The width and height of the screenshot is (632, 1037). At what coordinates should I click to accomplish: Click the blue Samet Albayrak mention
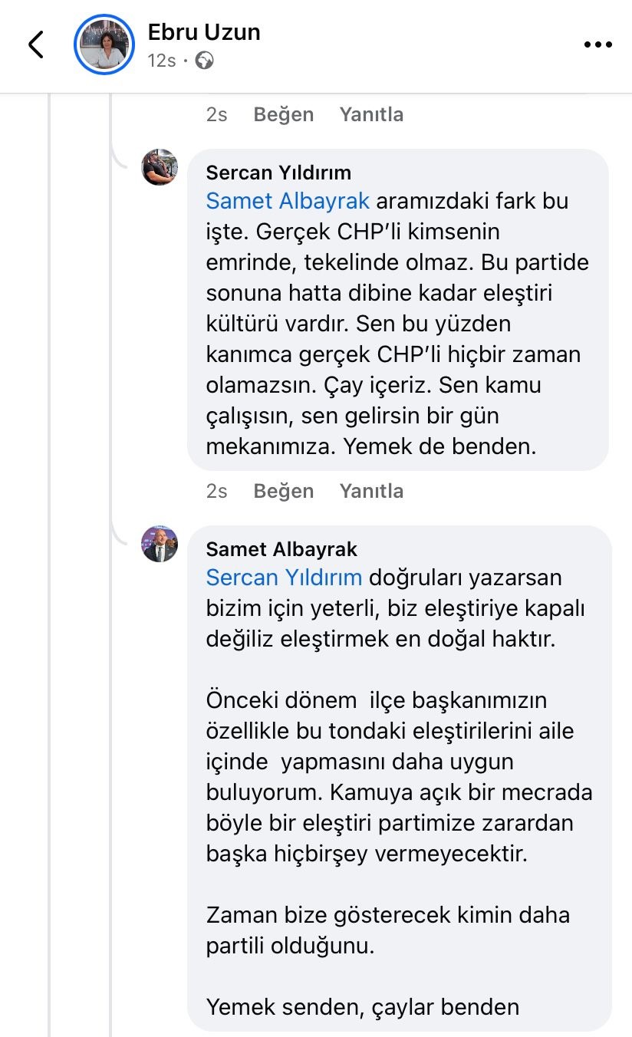[288, 201]
